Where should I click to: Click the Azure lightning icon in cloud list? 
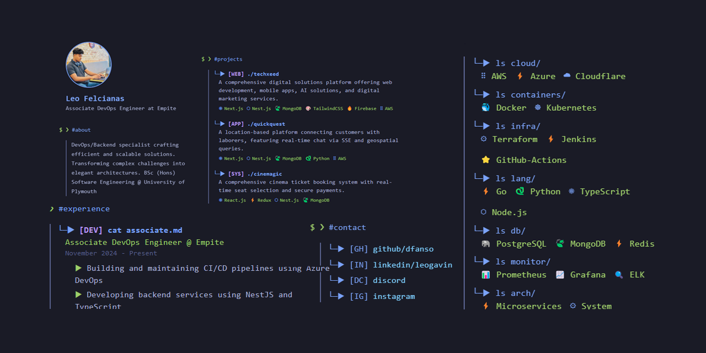tap(520, 76)
